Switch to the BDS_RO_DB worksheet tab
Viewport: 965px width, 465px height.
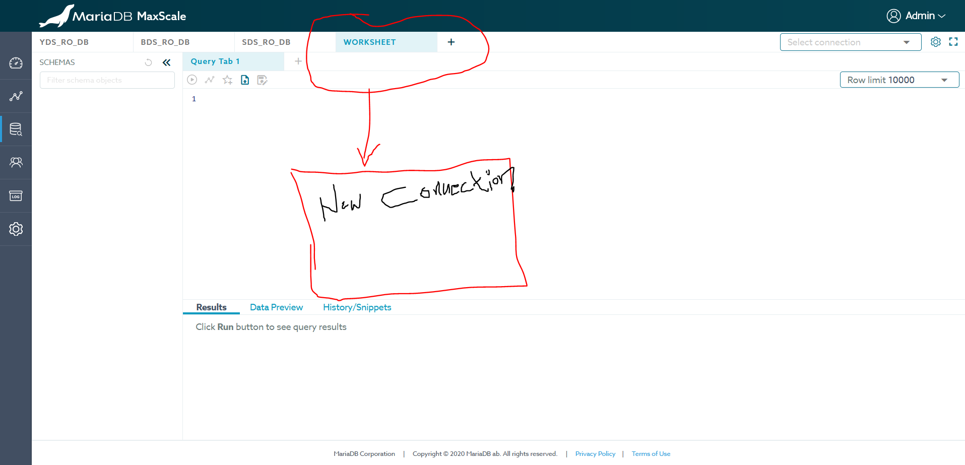point(165,42)
